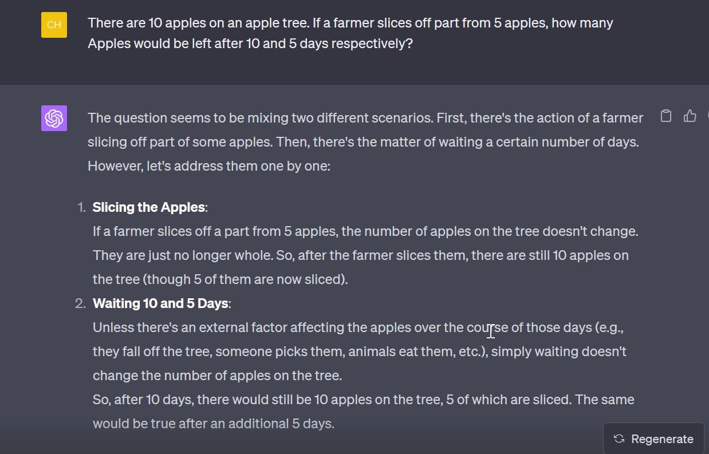Viewport: 709px width, 454px height.
Task: Select the thumbs-up outline icon
Action: [x=690, y=116]
